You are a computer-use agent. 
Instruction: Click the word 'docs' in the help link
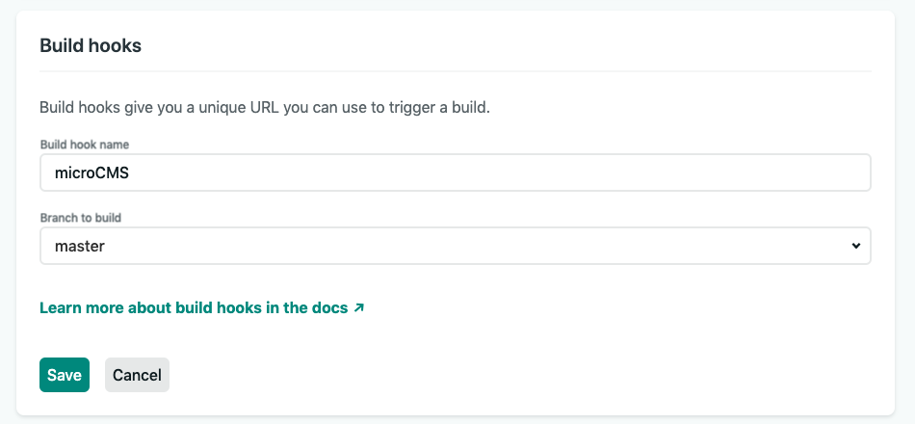click(x=329, y=308)
